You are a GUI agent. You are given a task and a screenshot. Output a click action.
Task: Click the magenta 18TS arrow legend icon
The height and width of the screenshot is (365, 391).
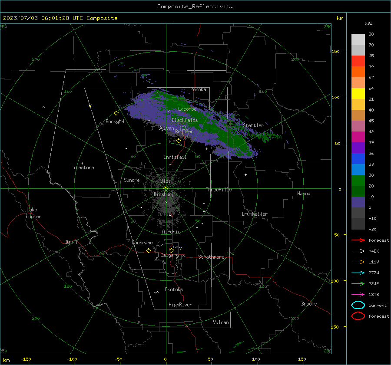(x=358, y=295)
